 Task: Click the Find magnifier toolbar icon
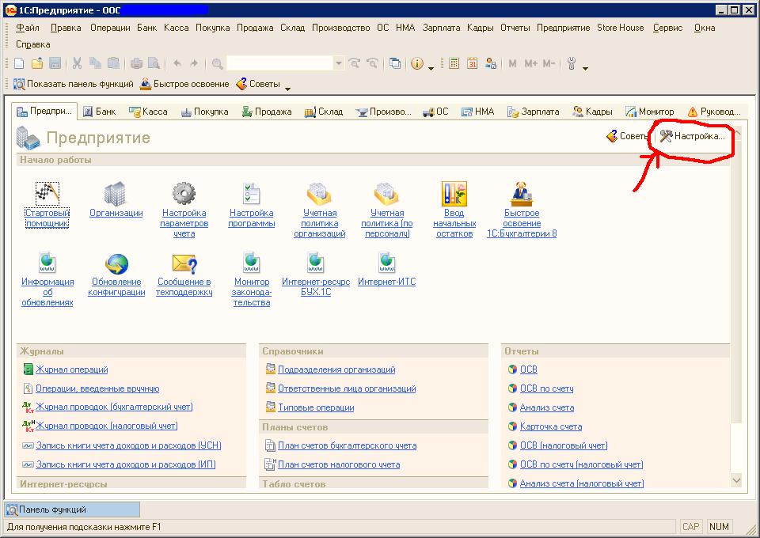point(217,63)
